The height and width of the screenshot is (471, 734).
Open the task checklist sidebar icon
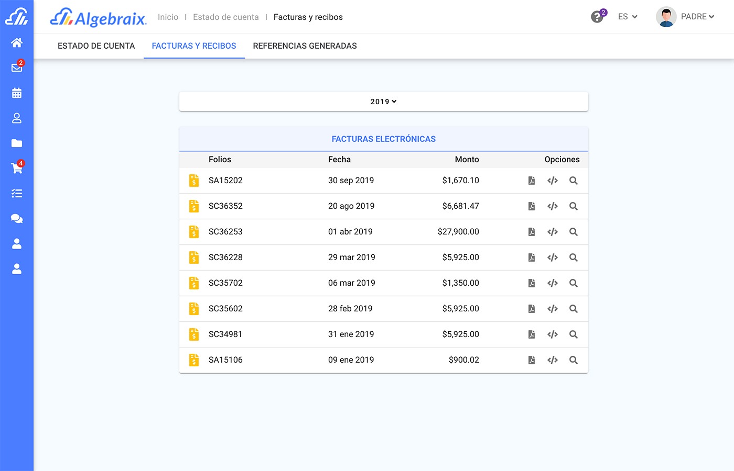click(x=17, y=194)
